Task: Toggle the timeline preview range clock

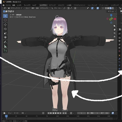Action: click(88, 113)
